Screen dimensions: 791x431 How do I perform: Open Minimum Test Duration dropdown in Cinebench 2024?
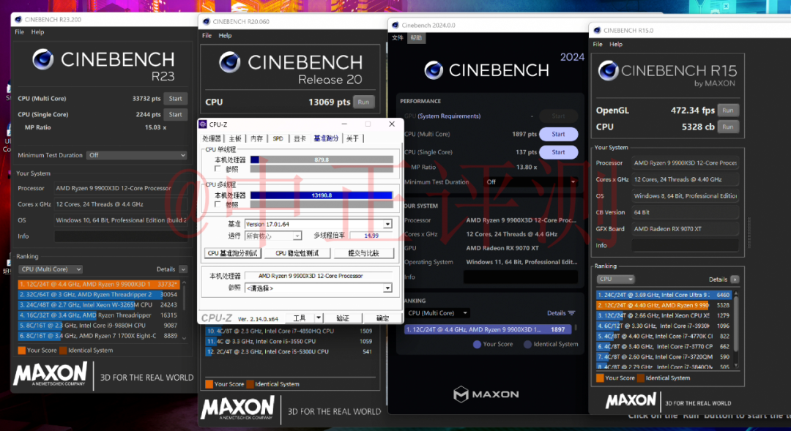click(x=530, y=182)
